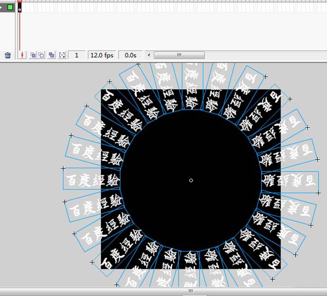Delete the layer with the trash icon
The image size is (327, 296).
pyautogui.click(x=8, y=55)
